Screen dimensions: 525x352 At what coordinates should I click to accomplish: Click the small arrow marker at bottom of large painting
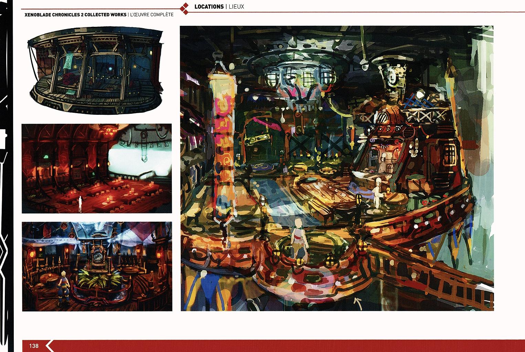pos(357,302)
